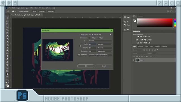The width and height of the screenshot is (181, 102).
Task: Click the Fit Screen button
Action: tap(42, 11)
